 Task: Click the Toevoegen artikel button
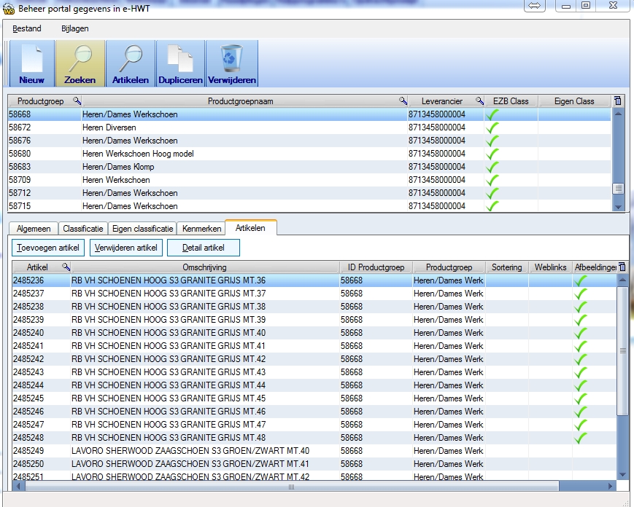point(48,248)
